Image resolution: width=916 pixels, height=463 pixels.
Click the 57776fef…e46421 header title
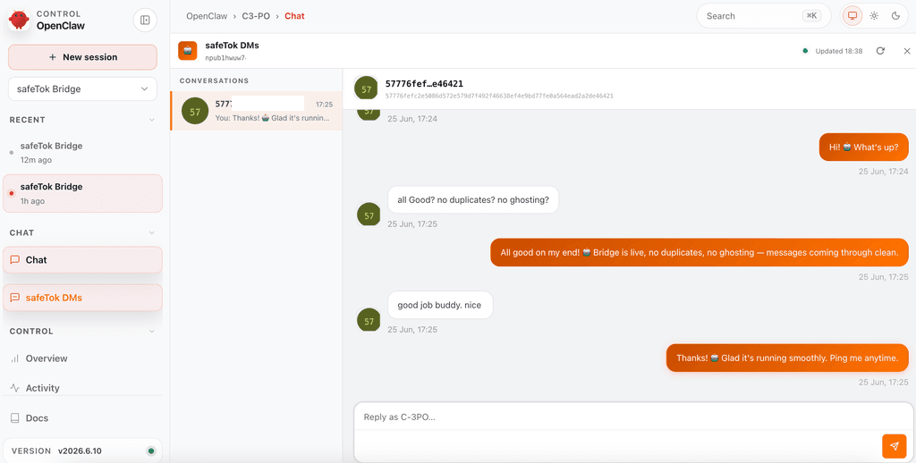[x=424, y=84]
